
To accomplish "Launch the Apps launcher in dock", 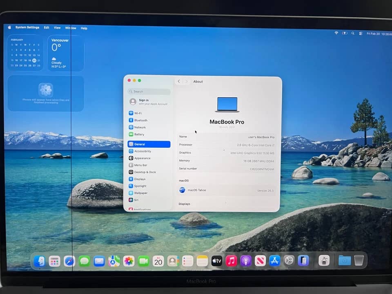I will [x=54, y=261].
